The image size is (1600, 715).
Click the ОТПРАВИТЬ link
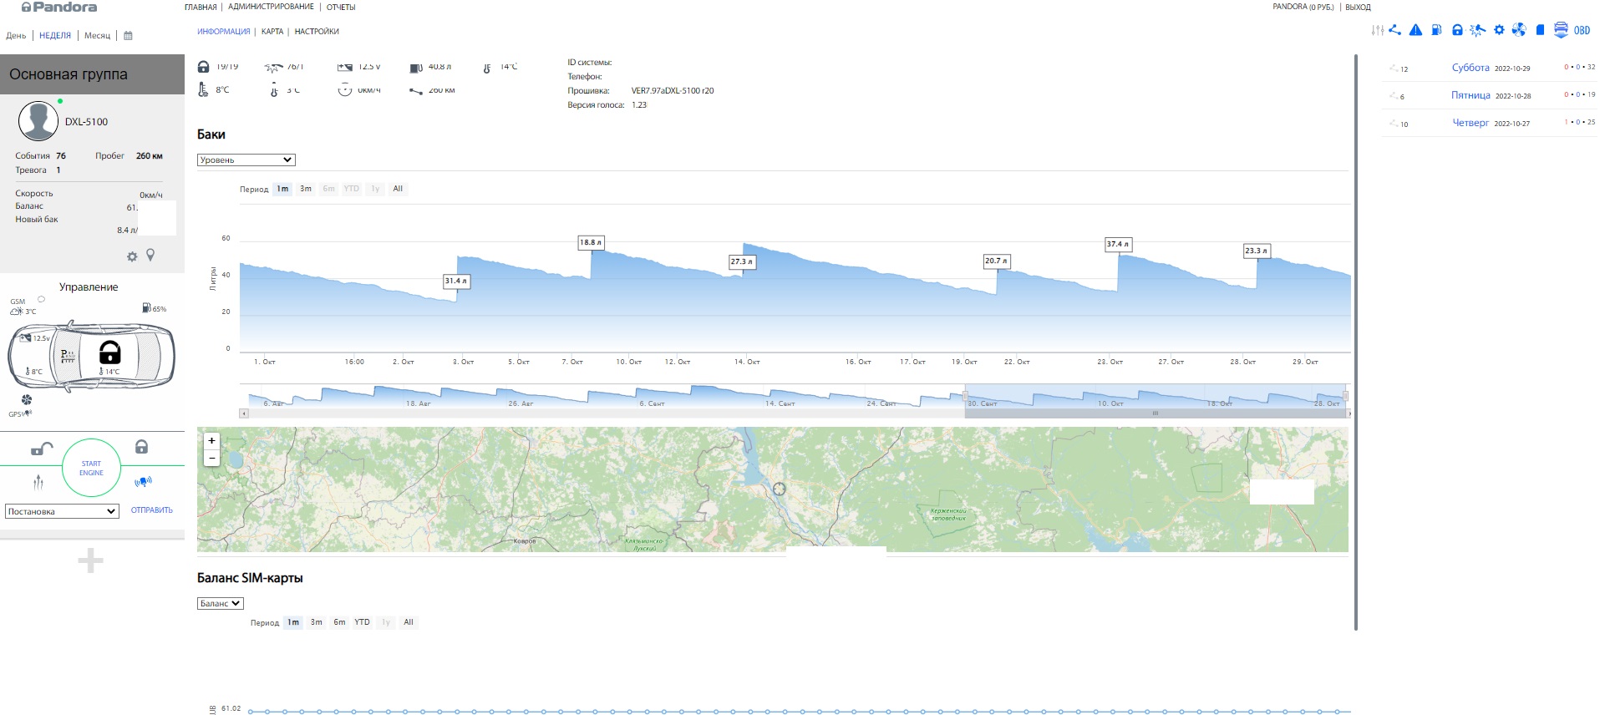pyautogui.click(x=152, y=510)
